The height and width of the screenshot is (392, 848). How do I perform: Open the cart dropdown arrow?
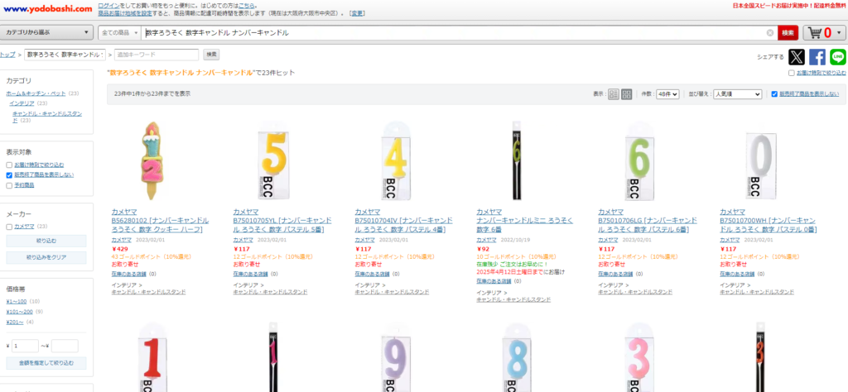coord(839,33)
